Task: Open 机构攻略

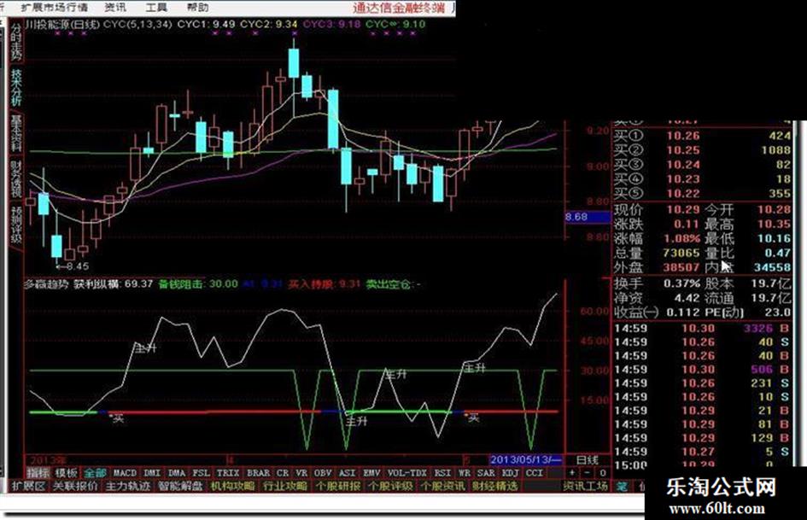Action: [232, 486]
